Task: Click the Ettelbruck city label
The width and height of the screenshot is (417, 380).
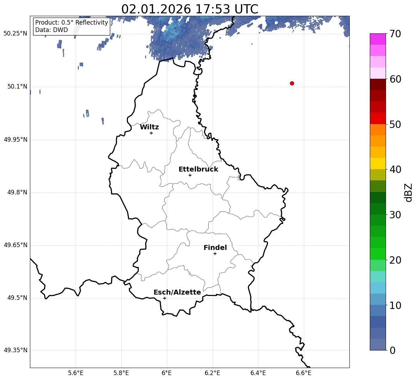Action: coord(198,169)
